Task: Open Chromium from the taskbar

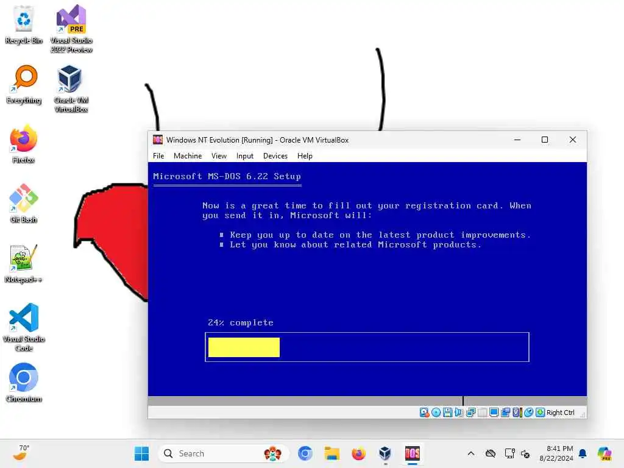Action: click(x=305, y=453)
